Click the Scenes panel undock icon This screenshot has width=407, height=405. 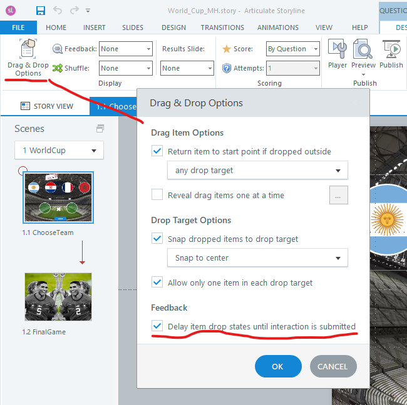(100, 129)
